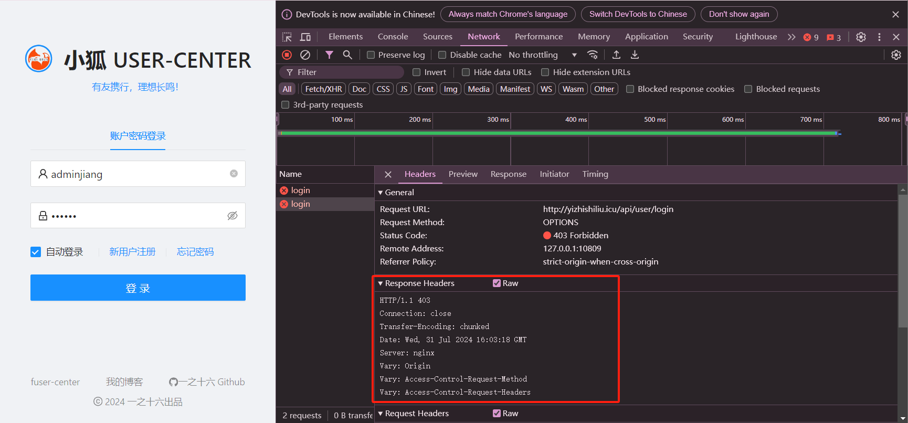Open the 新用户注册 link
Image resolution: width=908 pixels, height=423 pixels.
coord(132,252)
